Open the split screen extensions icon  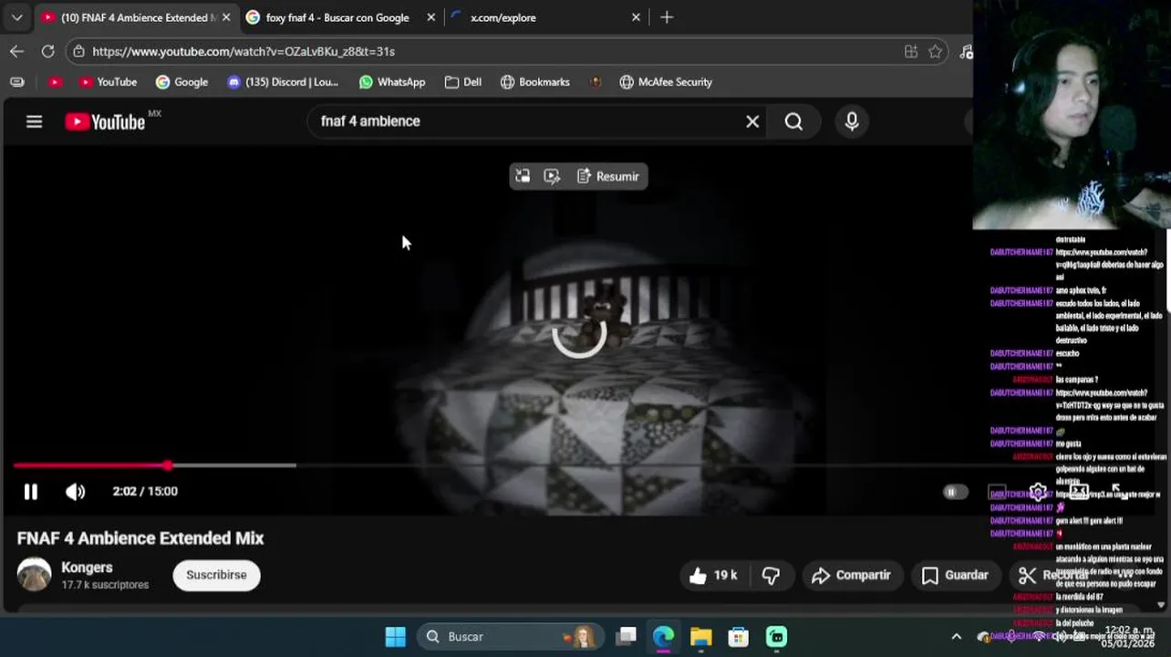coord(910,52)
